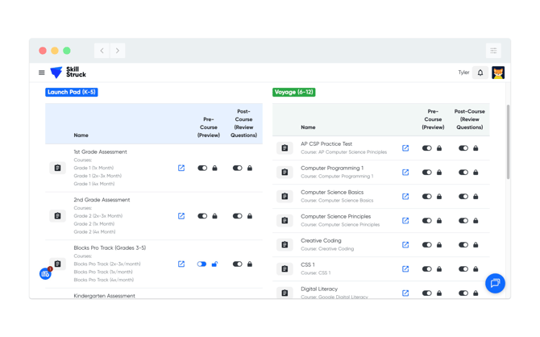Toggle post-course for 2nd Grade Assessment
The height and width of the screenshot is (337, 540).
[237, 216]
